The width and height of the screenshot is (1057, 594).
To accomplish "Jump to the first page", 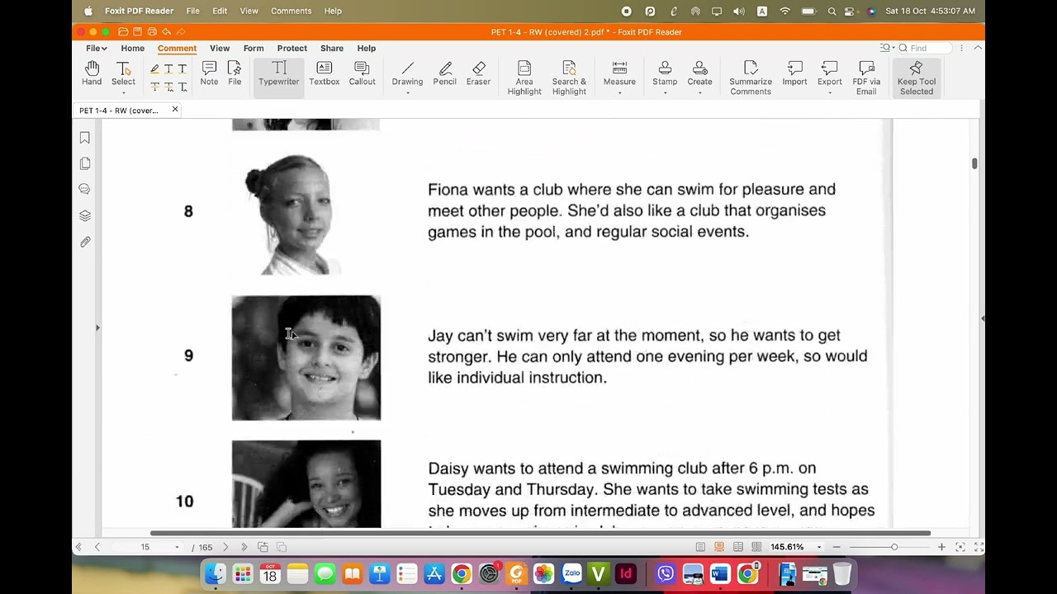I will 78,547.
